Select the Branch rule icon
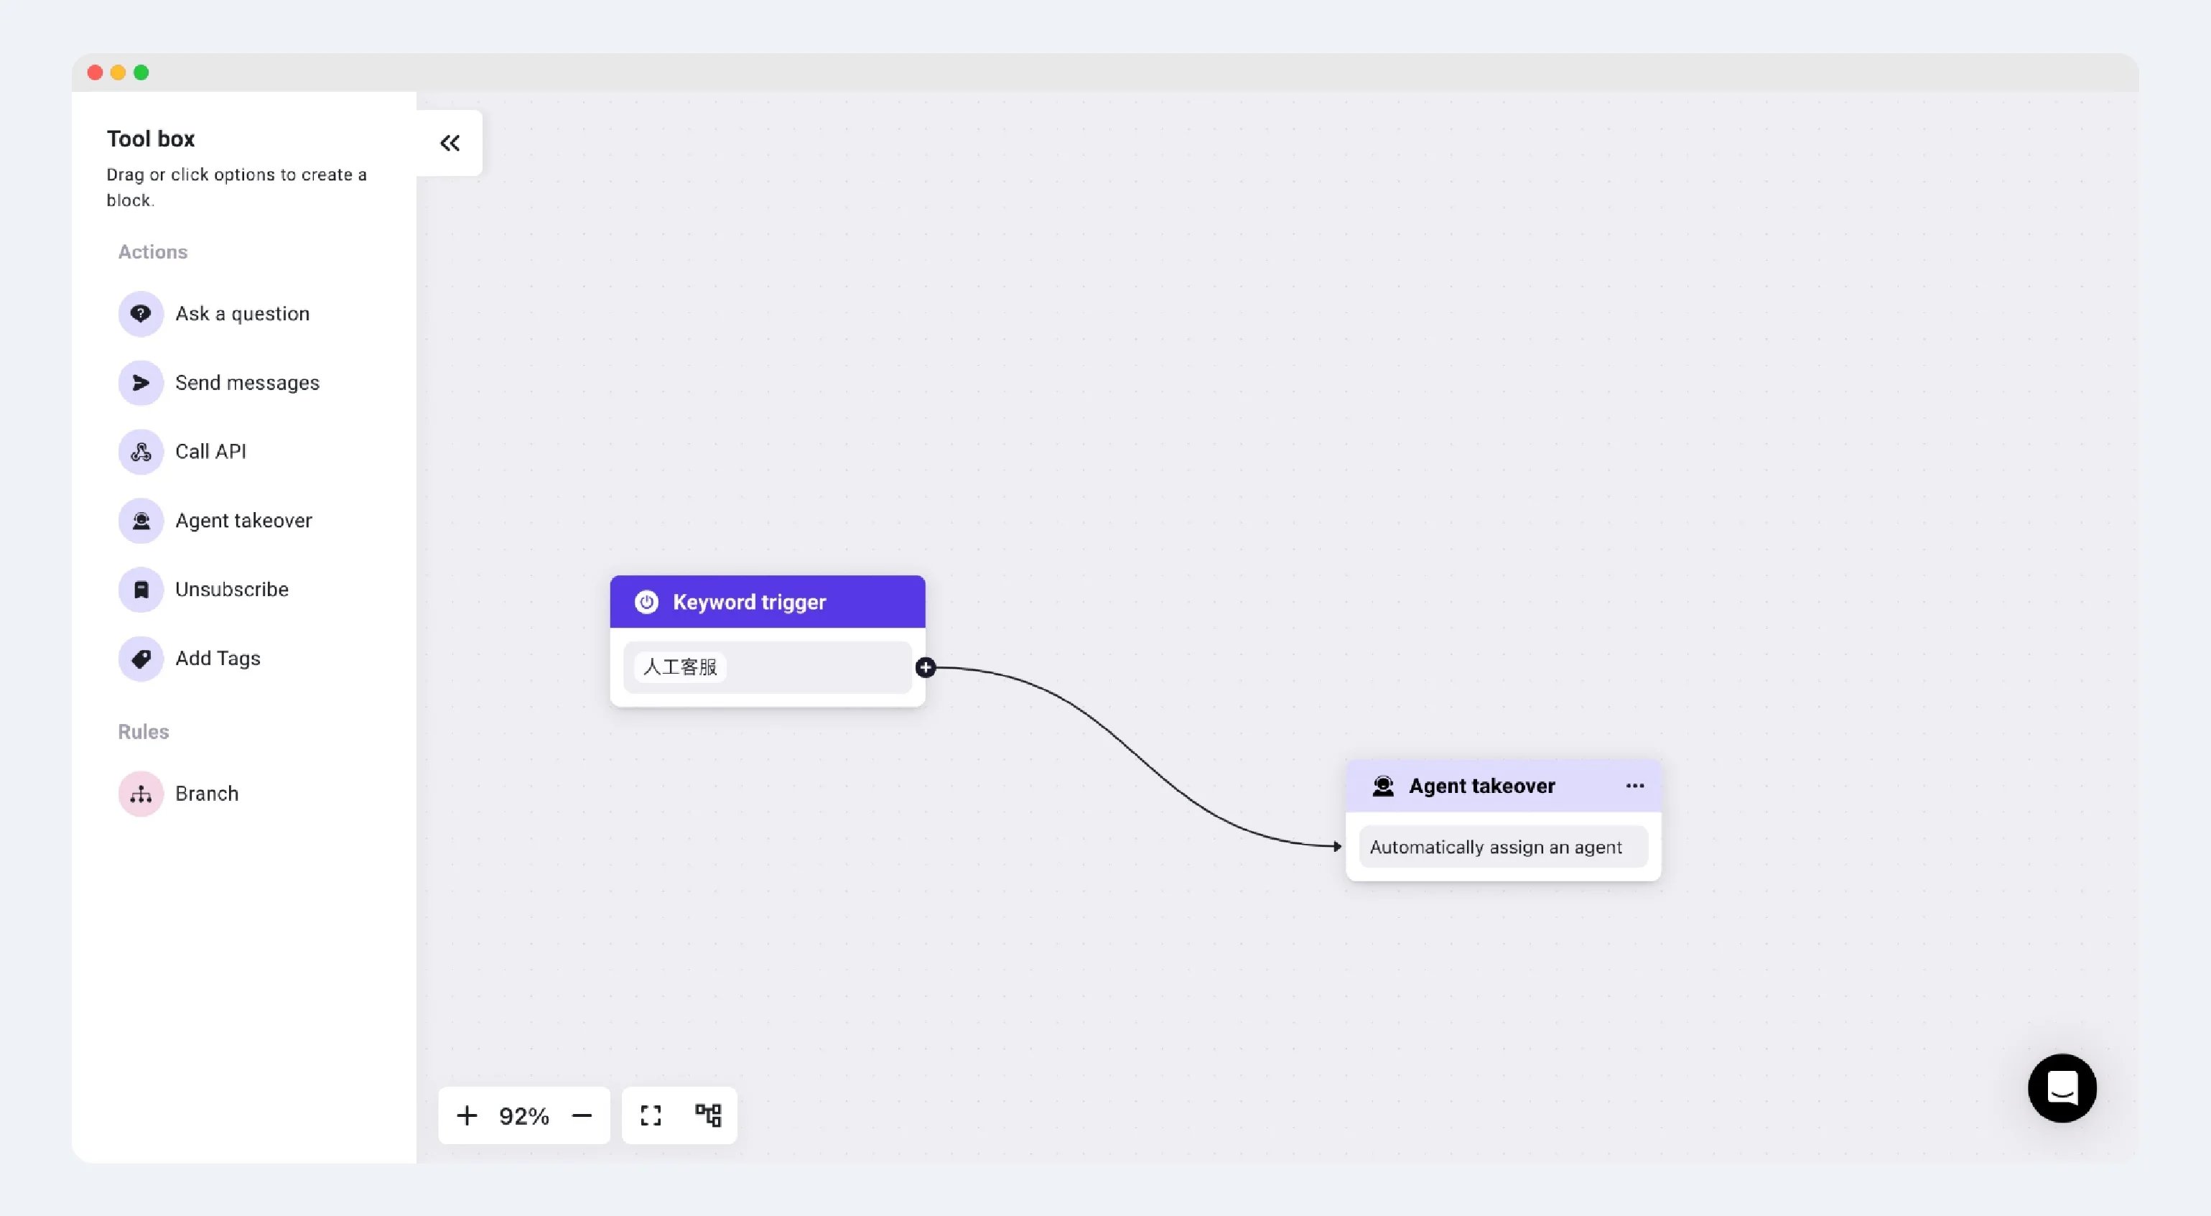The width and height of the screenshot is (2211, 1216). (141, 794)
